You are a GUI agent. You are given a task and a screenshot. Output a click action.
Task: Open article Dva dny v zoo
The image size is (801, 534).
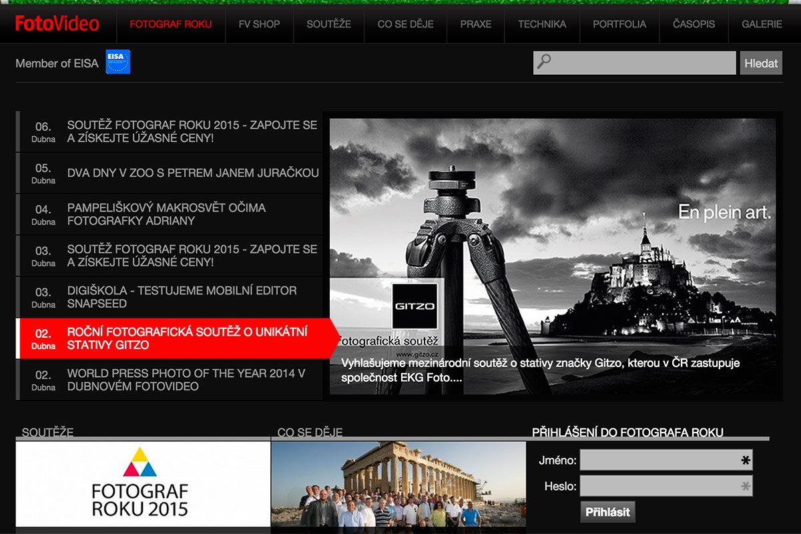193,173
